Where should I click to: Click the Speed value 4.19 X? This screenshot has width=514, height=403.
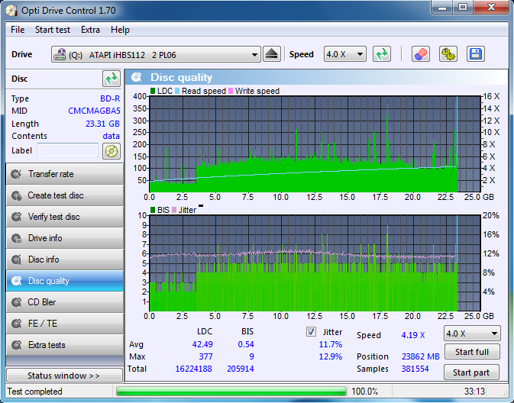tap(413, 335)
